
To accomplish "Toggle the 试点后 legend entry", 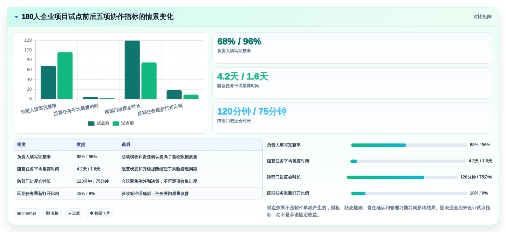I will pyautogui.click(x=123, y=123).
